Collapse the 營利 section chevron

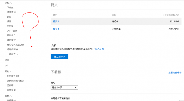(x=10, y=72)
